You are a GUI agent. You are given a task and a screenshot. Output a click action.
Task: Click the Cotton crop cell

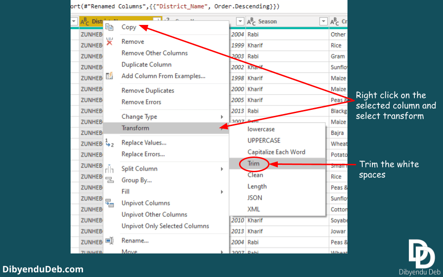tap(338, 210)
